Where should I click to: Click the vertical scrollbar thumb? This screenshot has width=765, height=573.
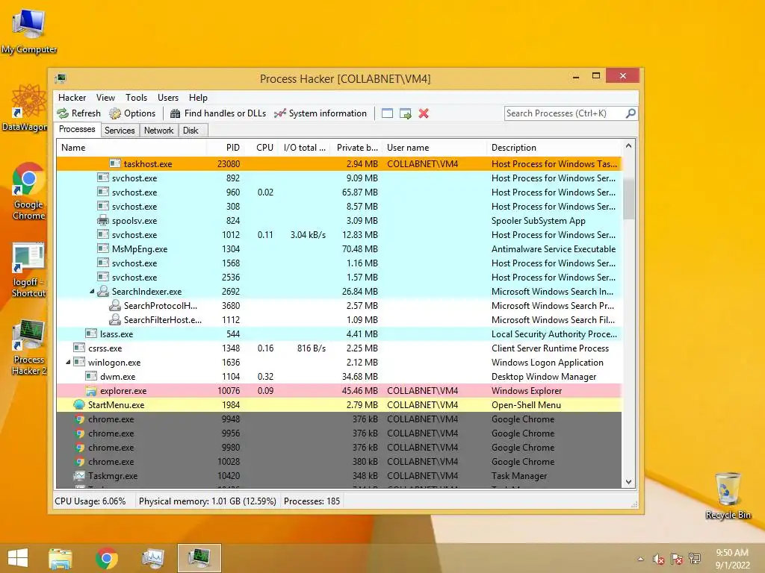628,198
